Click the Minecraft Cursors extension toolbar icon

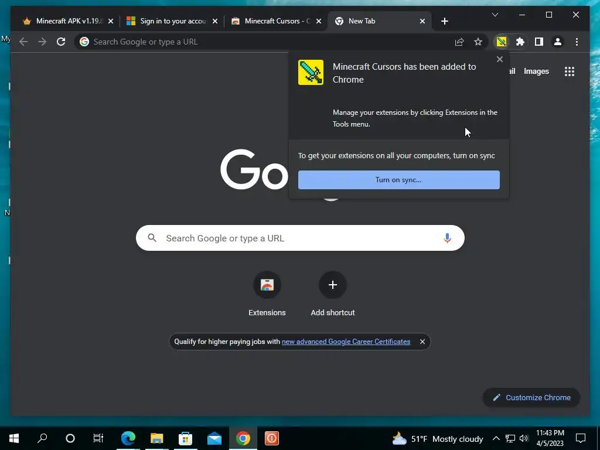502,42
